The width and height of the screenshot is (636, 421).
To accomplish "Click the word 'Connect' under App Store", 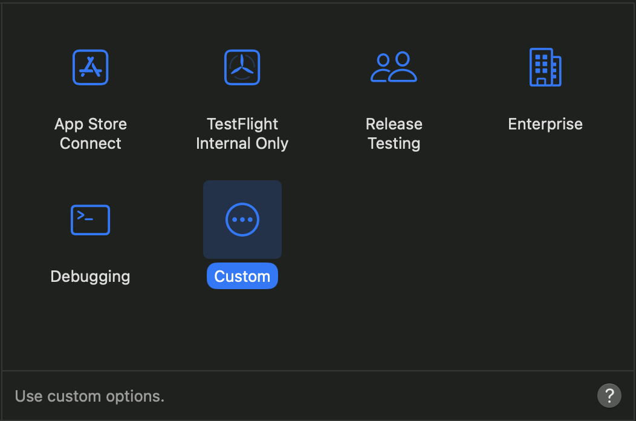I will tap(91, 143).
